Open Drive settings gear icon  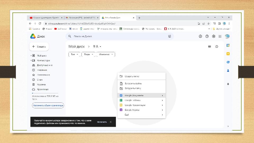point(214,36)
